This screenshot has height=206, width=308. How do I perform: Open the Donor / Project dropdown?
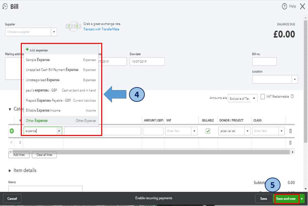(247, 131)
